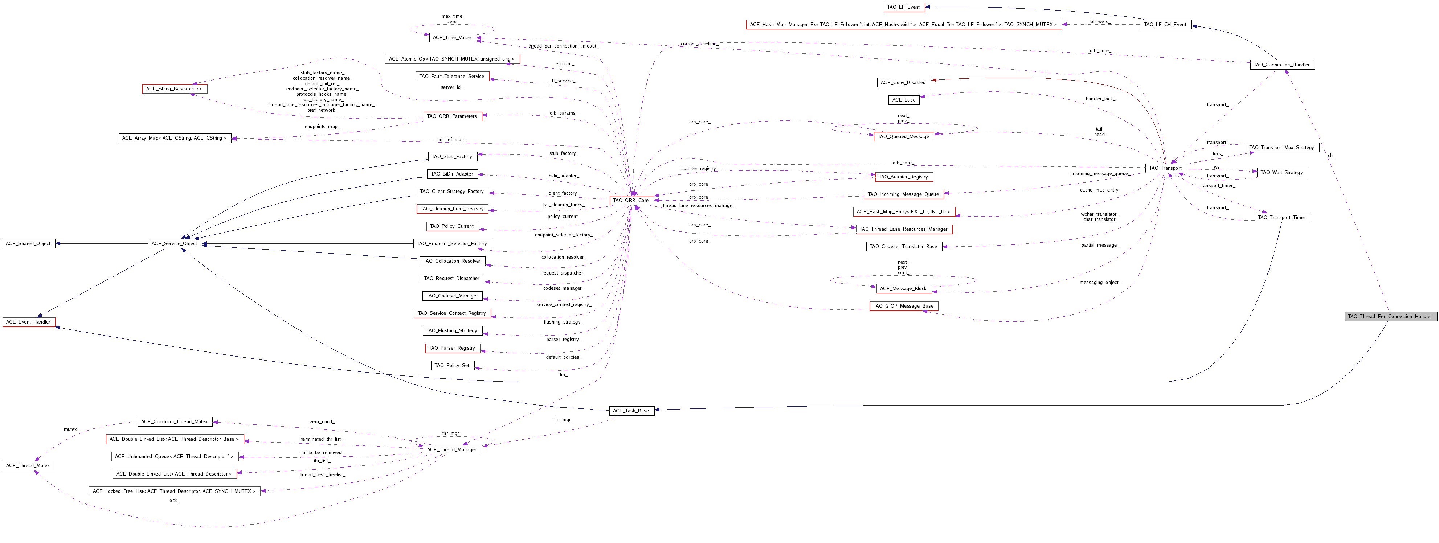
Task: Select the ACE_Condition_Thread_Mutex node
Action: click(174, 422)
